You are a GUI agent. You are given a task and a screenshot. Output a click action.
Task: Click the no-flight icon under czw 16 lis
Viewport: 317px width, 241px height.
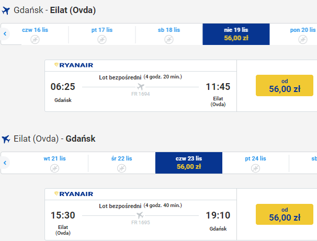[35, 39]
